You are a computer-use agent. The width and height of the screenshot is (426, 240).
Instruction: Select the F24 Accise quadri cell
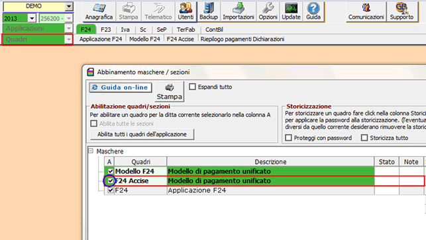click(x=140, y=181)
